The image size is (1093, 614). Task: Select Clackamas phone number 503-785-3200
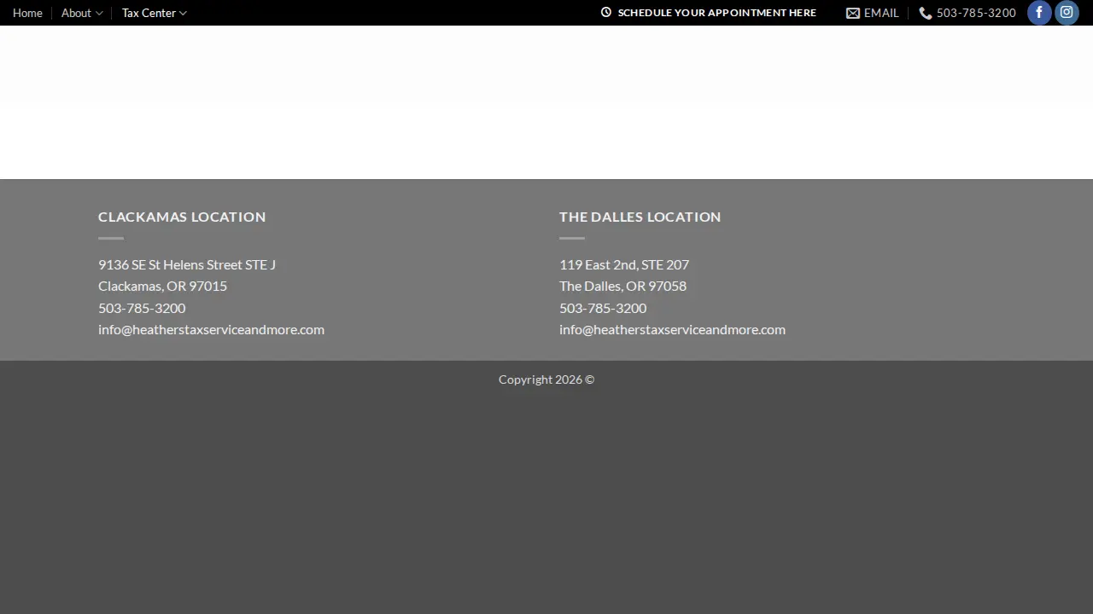(x=142, y=308)
